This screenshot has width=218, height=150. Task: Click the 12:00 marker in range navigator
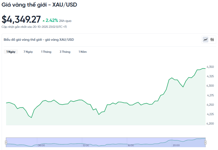(86, 145)
